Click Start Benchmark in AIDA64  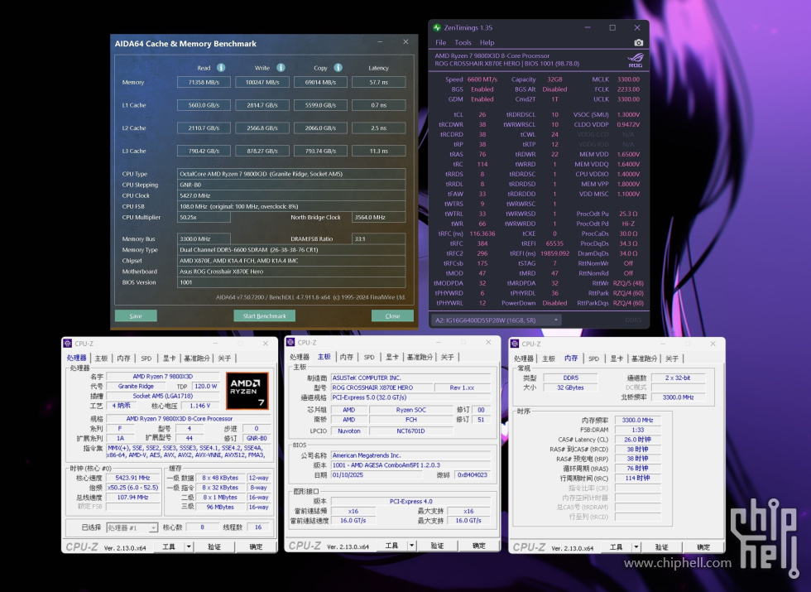click(264, 315)
